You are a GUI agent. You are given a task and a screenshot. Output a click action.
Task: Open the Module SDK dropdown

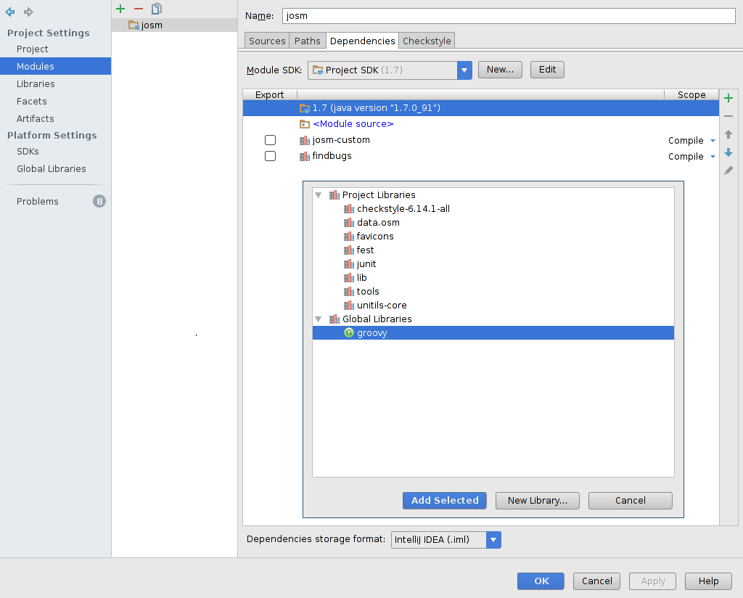(464, 70)
